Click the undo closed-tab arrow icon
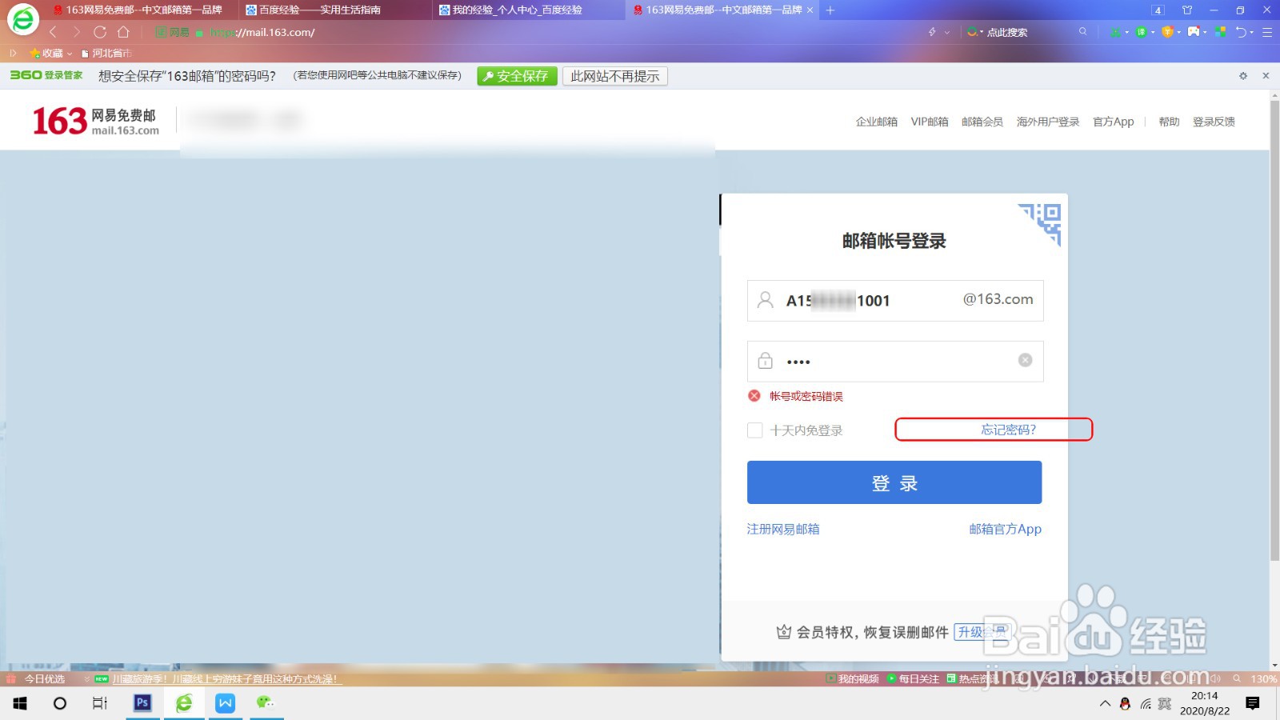 coord(1241,32)
